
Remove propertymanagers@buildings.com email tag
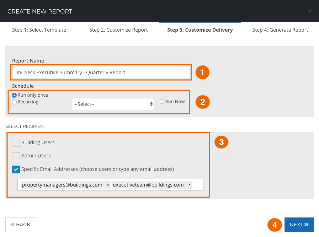[x=108, y=184]
